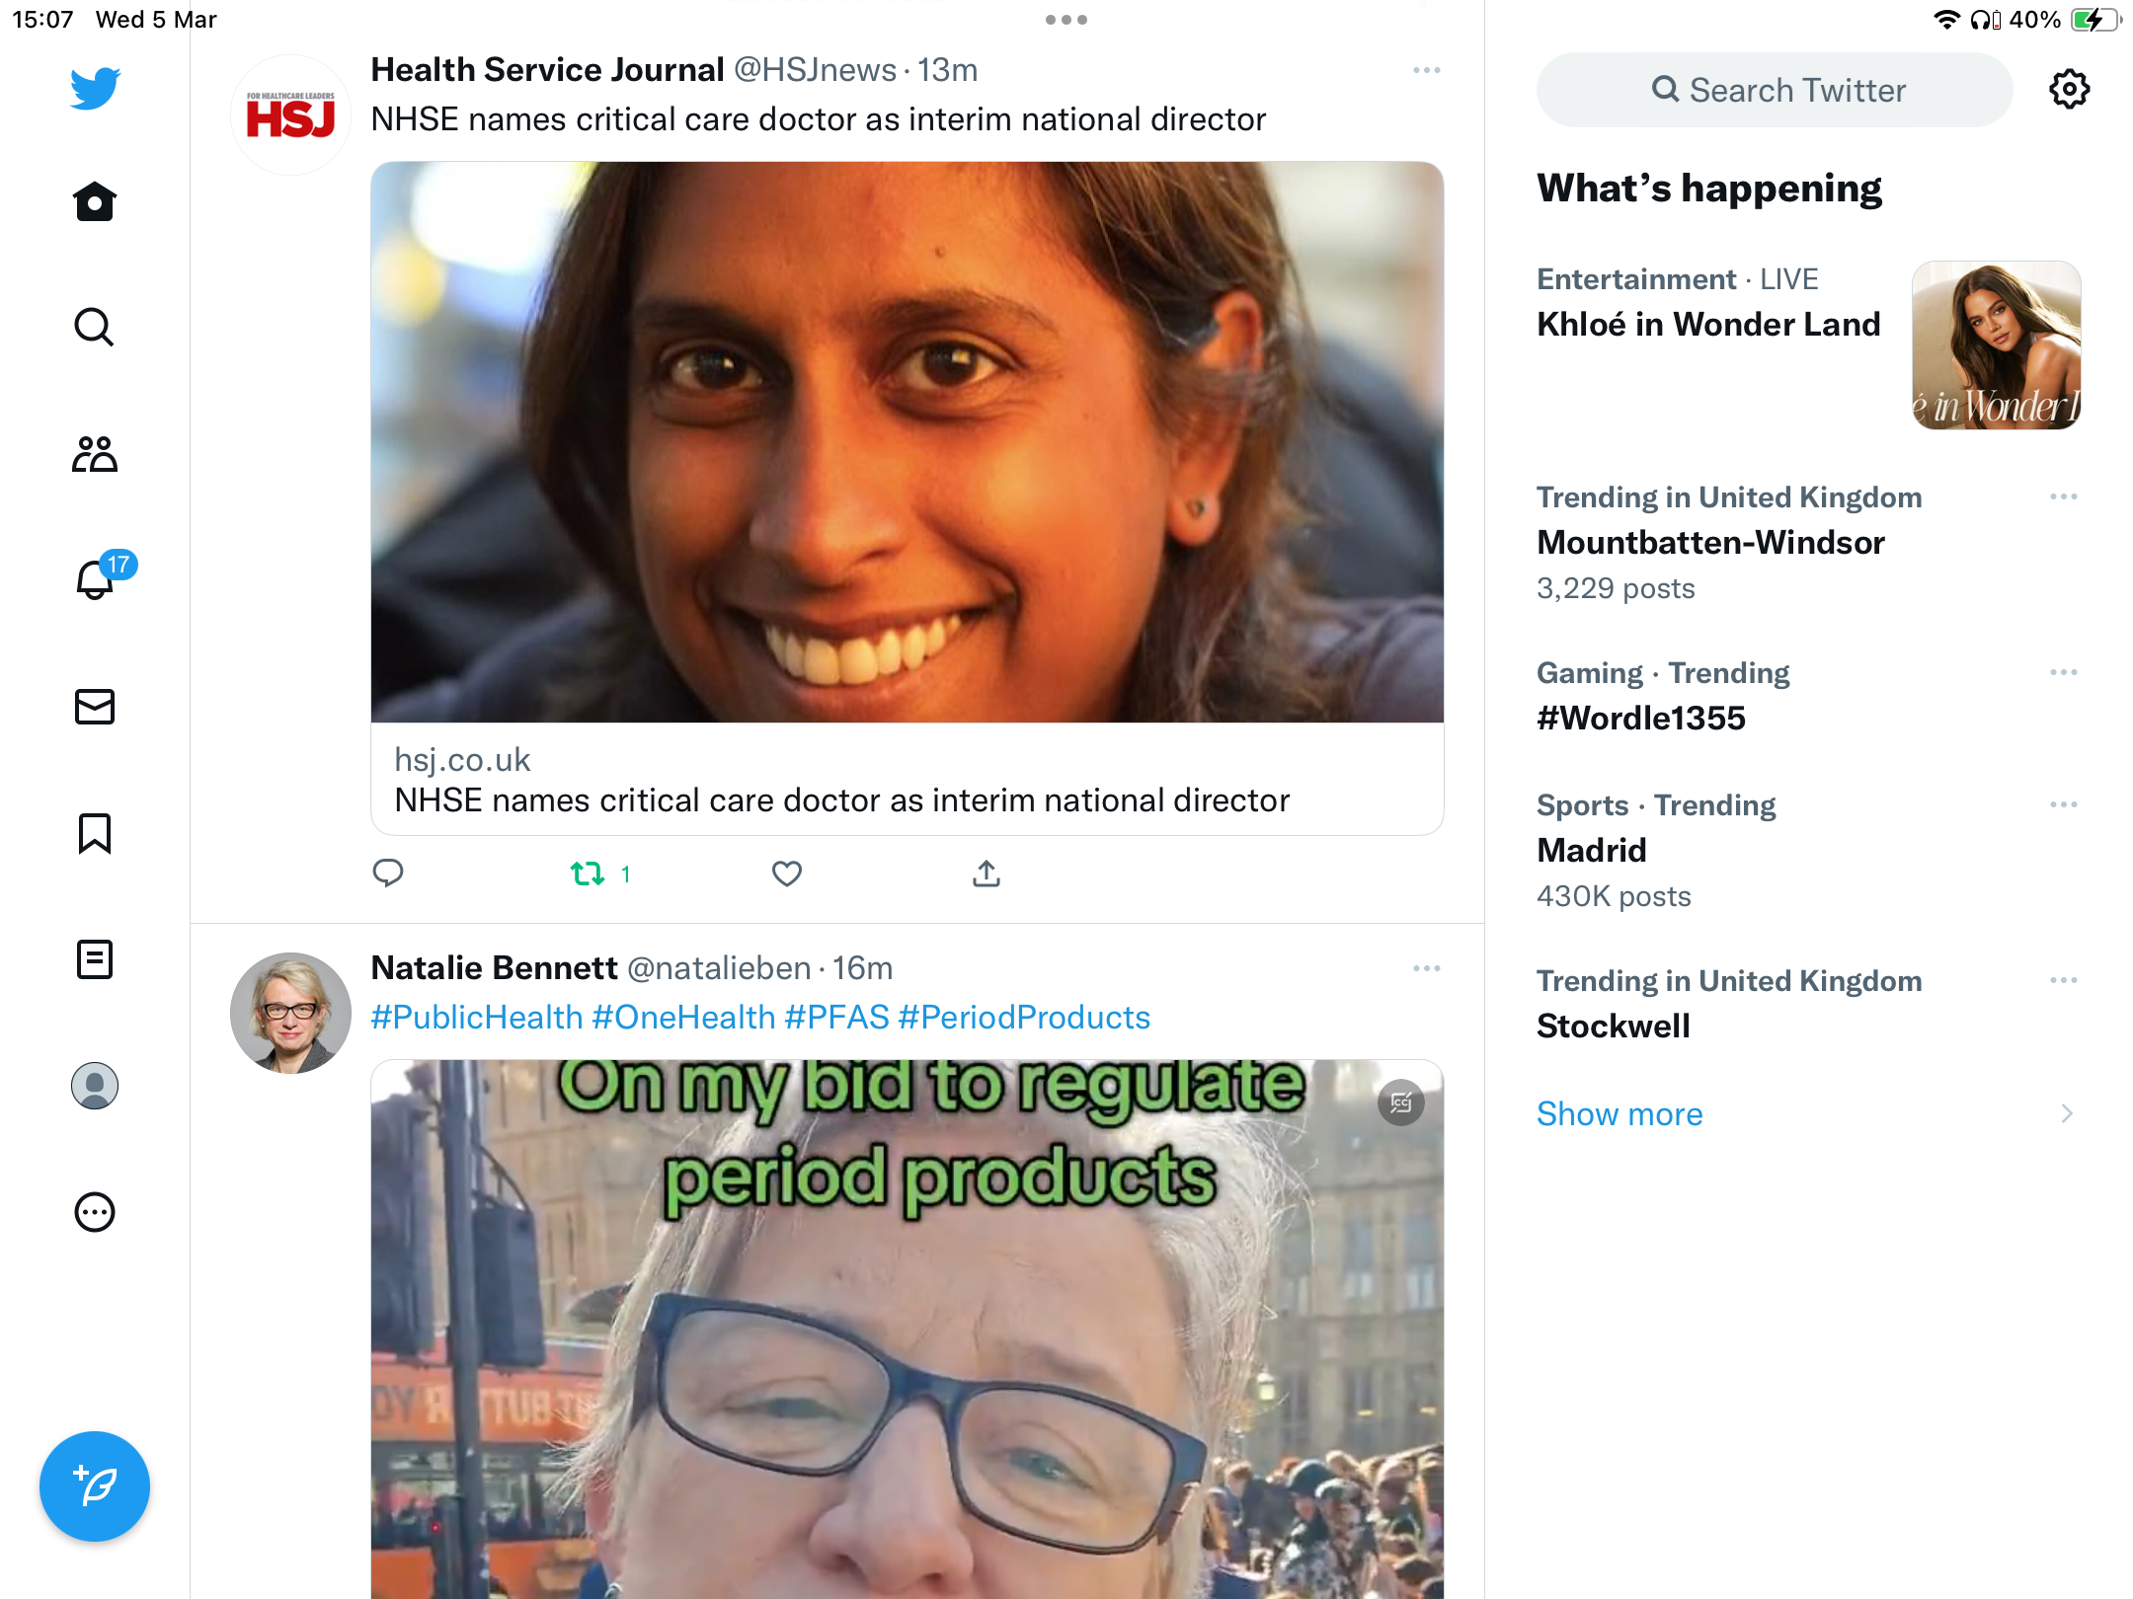Screen dimensions: 2133x1599
Task: Expand trends with Show more chevron
Action: (2067, 1113)
